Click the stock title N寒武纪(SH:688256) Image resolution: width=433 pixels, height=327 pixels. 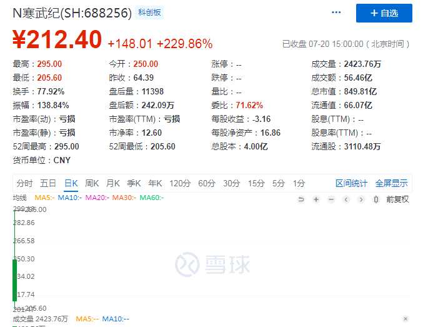click(x=72, y=13)
